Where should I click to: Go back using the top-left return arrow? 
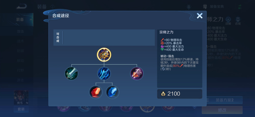[x=21, y=6]
